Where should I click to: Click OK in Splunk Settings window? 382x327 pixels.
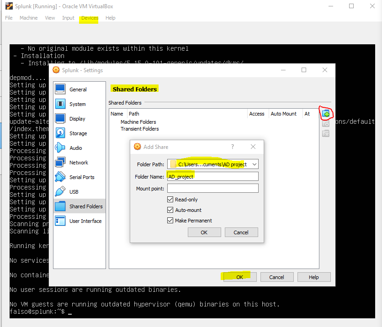[240, 277]
